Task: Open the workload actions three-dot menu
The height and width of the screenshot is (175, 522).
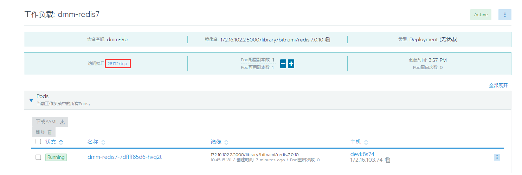Action: [505, 14]
